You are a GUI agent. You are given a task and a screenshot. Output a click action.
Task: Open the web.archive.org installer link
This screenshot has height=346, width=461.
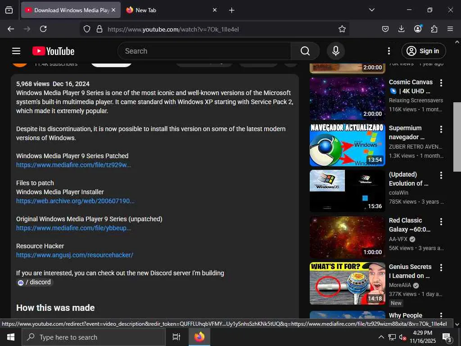pos(75,201)
